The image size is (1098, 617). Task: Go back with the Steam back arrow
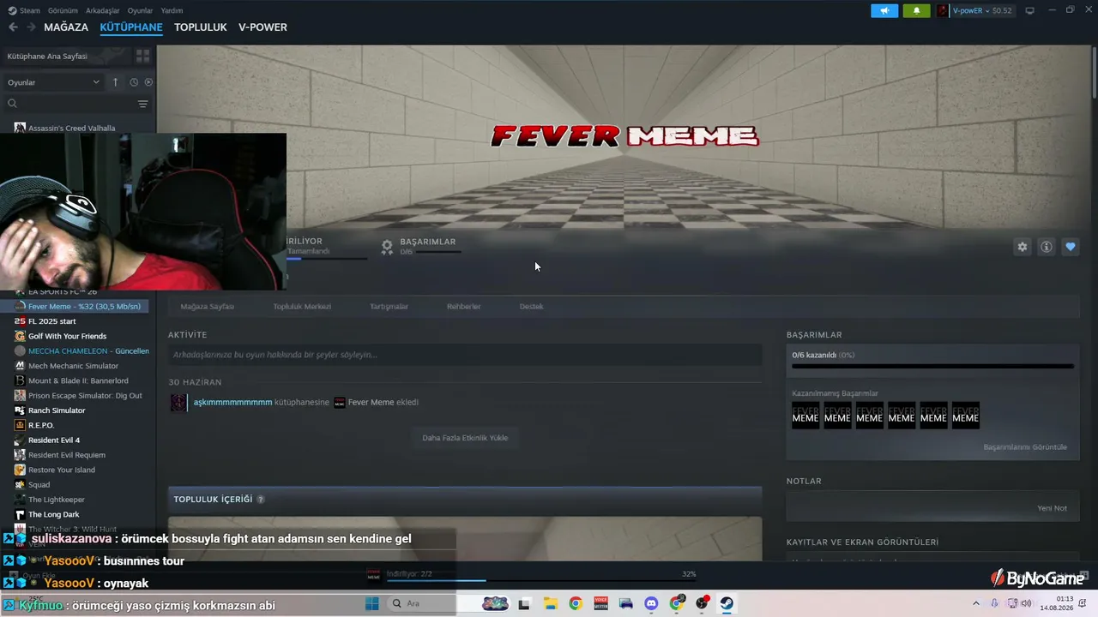click(13, 27)
